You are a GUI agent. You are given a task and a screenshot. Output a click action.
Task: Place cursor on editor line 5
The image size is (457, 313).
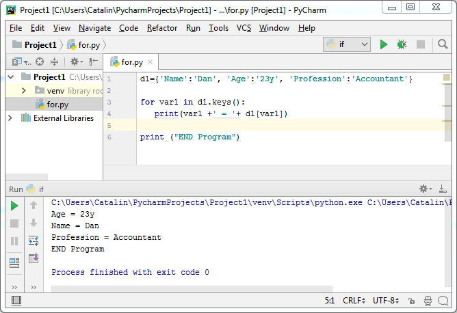[291, 125]
